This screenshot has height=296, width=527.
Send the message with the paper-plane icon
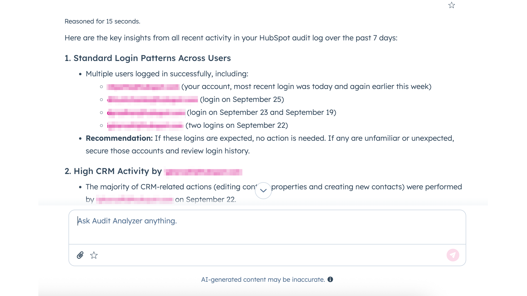[453, 255]
